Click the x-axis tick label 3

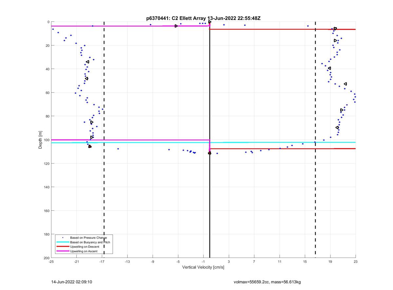[x=229, y=262]
